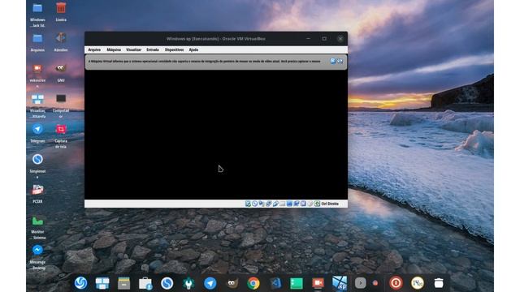Open Telegram from the dock

210,283
